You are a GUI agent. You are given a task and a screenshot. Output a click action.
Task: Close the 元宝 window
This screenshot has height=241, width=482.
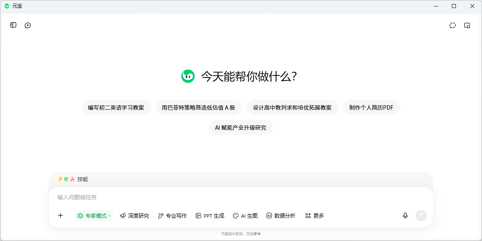[472, 6]
